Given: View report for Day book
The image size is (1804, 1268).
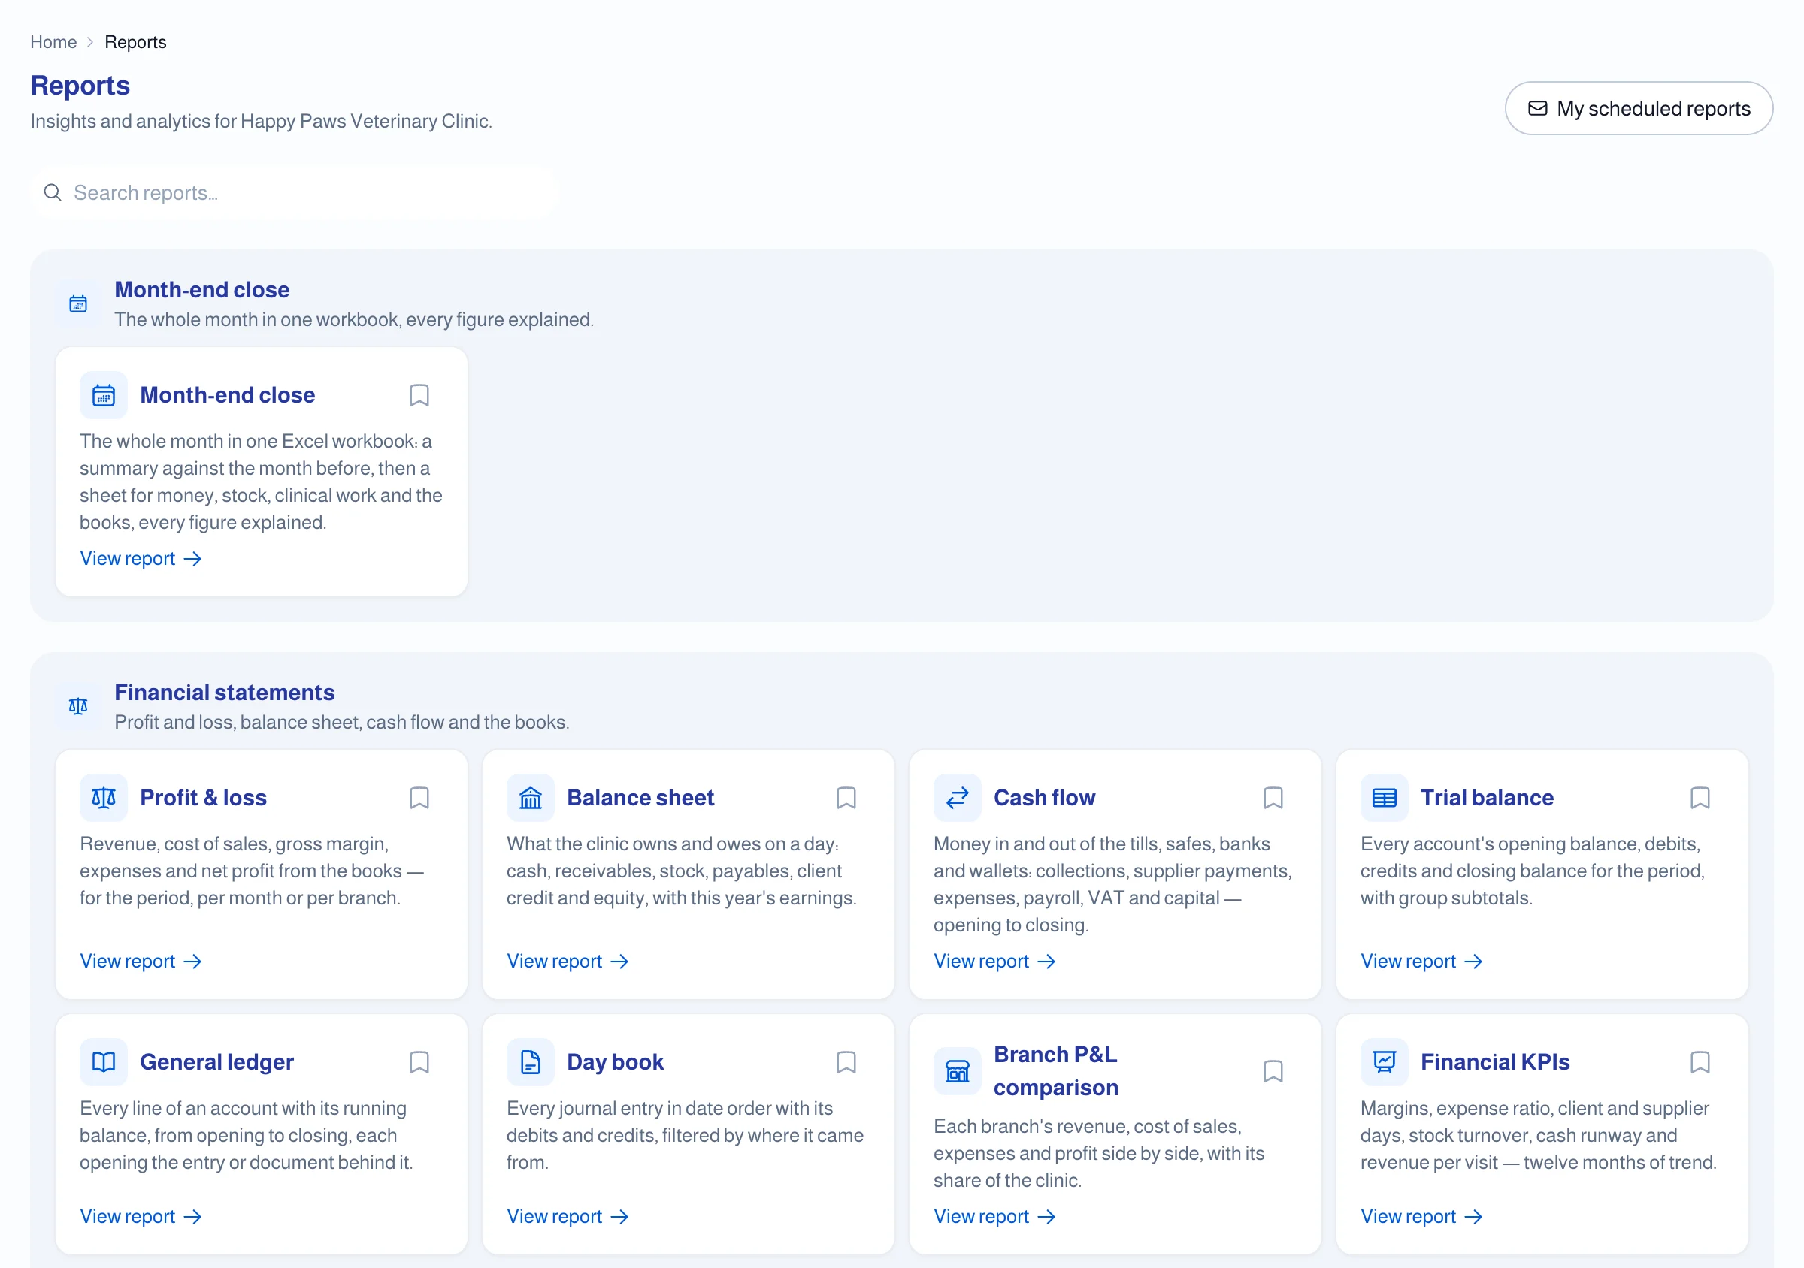Looking at the screenshot, I should point(568,1216).
